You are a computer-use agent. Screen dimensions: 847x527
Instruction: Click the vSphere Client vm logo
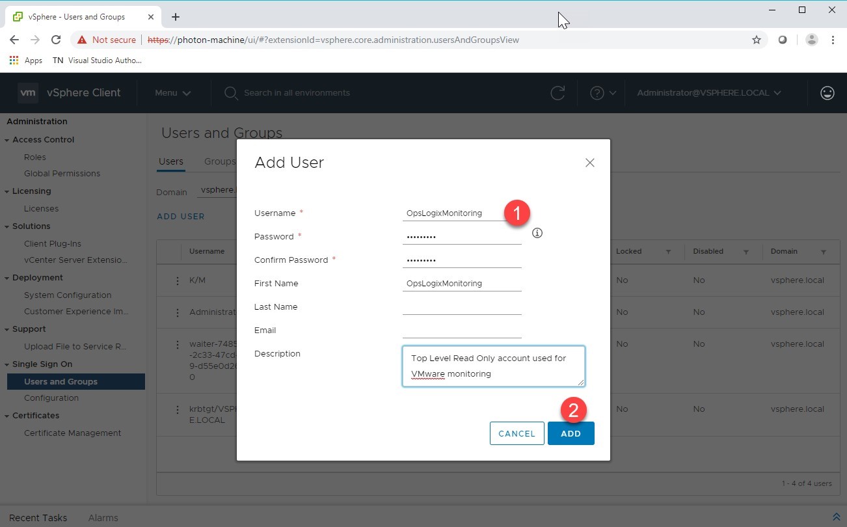[x=27, y=92]
